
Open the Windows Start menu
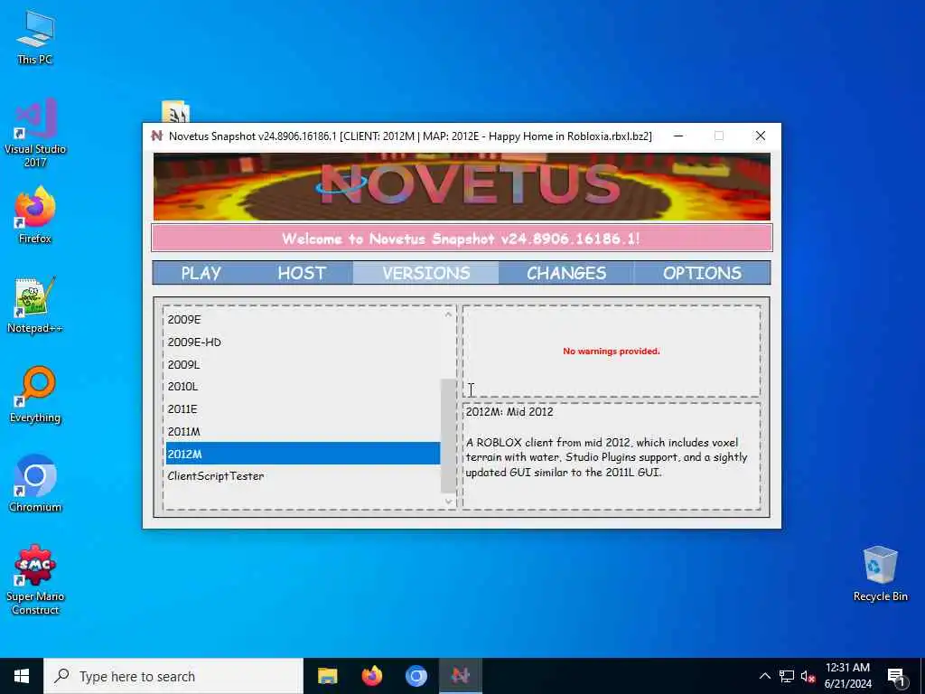click(22, 676)
